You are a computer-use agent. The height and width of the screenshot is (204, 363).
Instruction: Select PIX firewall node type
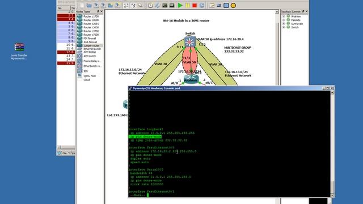90,39
